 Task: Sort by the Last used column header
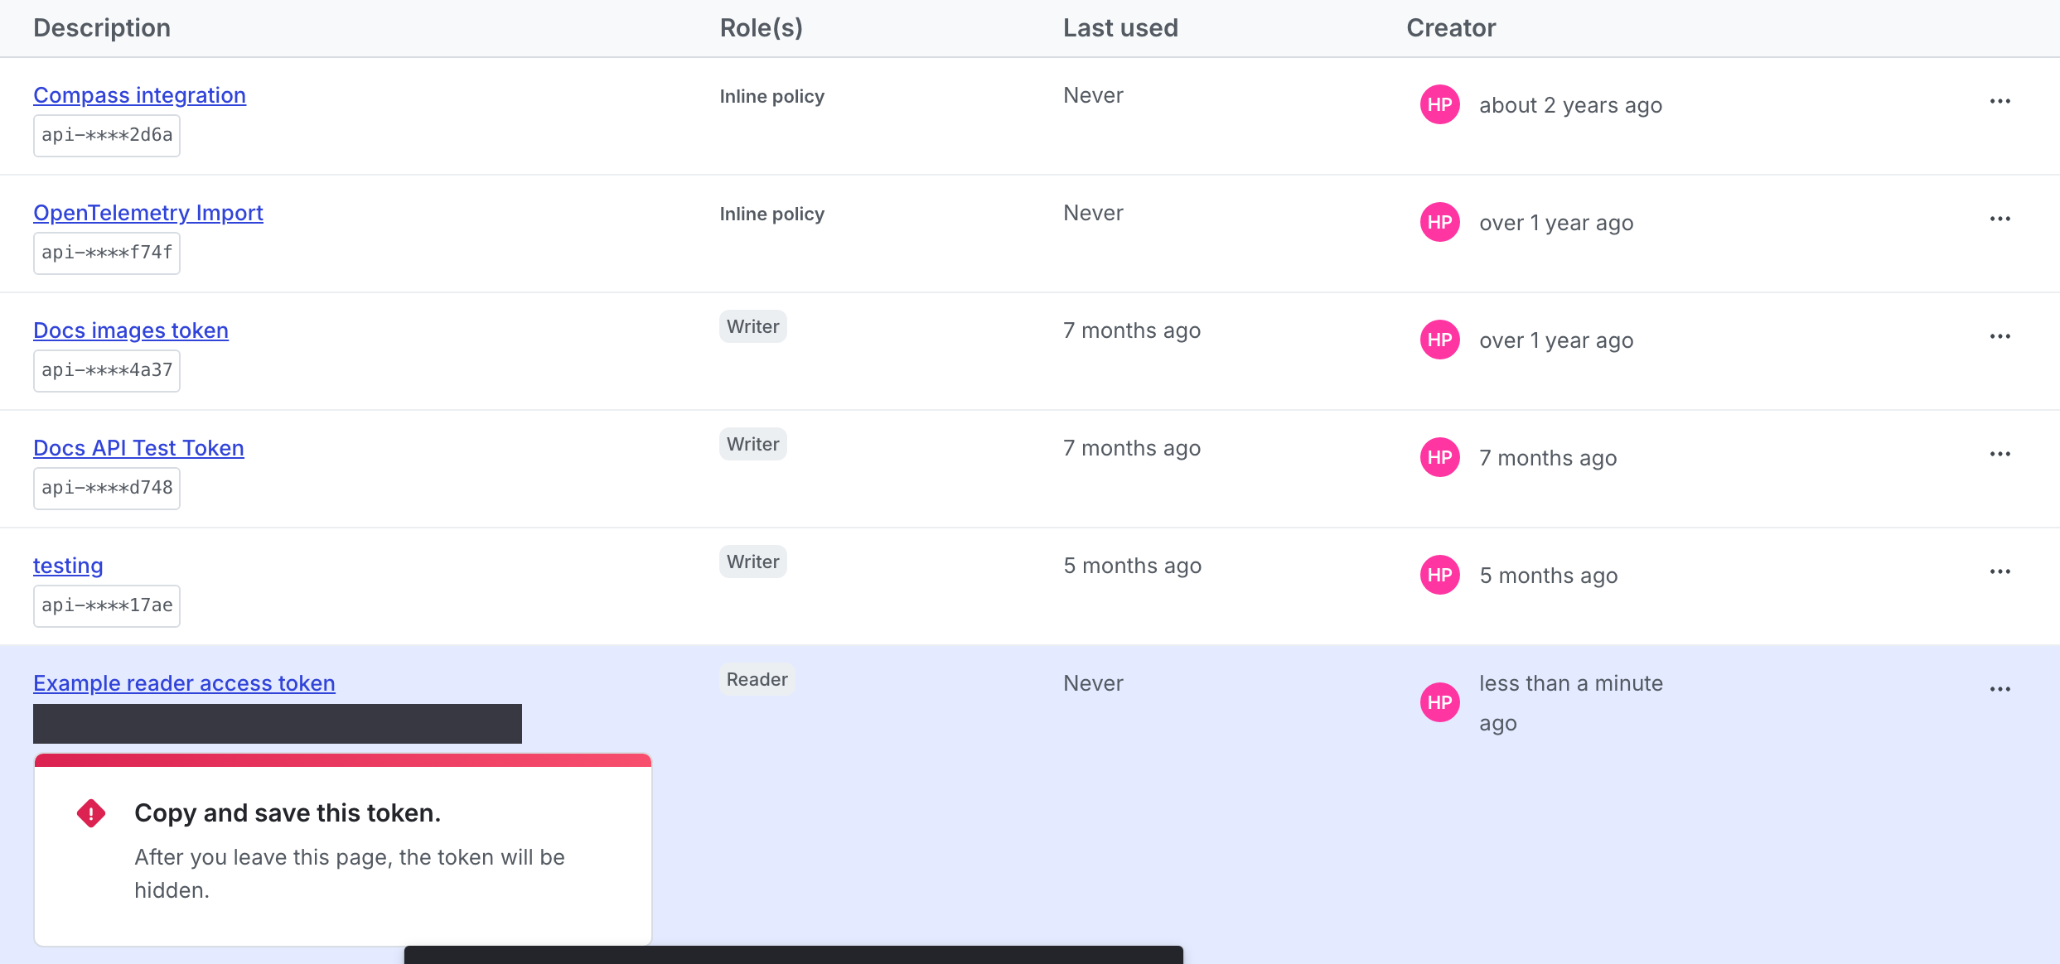1120,27
